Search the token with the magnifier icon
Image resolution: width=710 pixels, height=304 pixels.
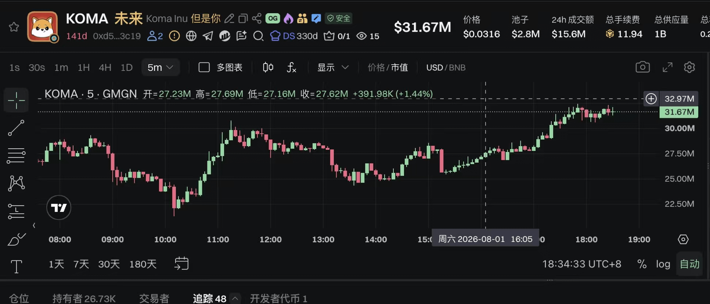click(x=258, y=36)
